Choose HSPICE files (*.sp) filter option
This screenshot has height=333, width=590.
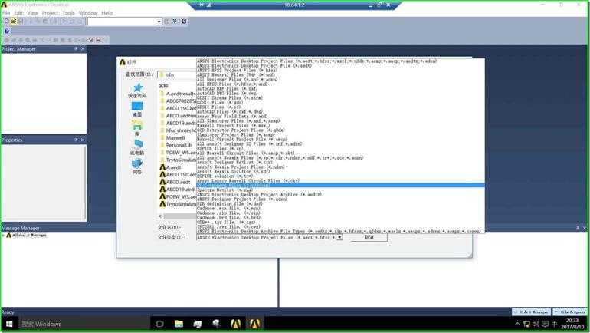pos(220,148)
